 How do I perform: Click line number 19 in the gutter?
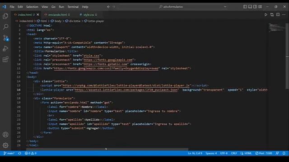[19, 103]
